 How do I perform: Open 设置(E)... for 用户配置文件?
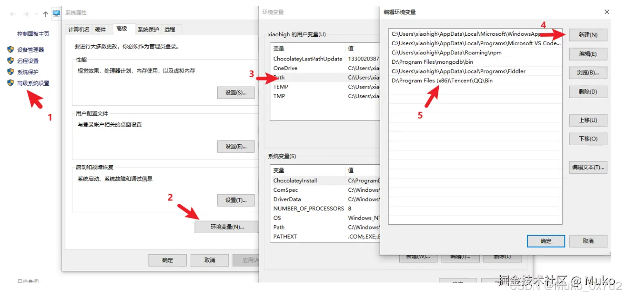[x=236, y=146]
